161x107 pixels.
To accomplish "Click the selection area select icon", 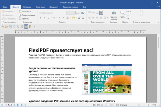I will tap(142, 12).
